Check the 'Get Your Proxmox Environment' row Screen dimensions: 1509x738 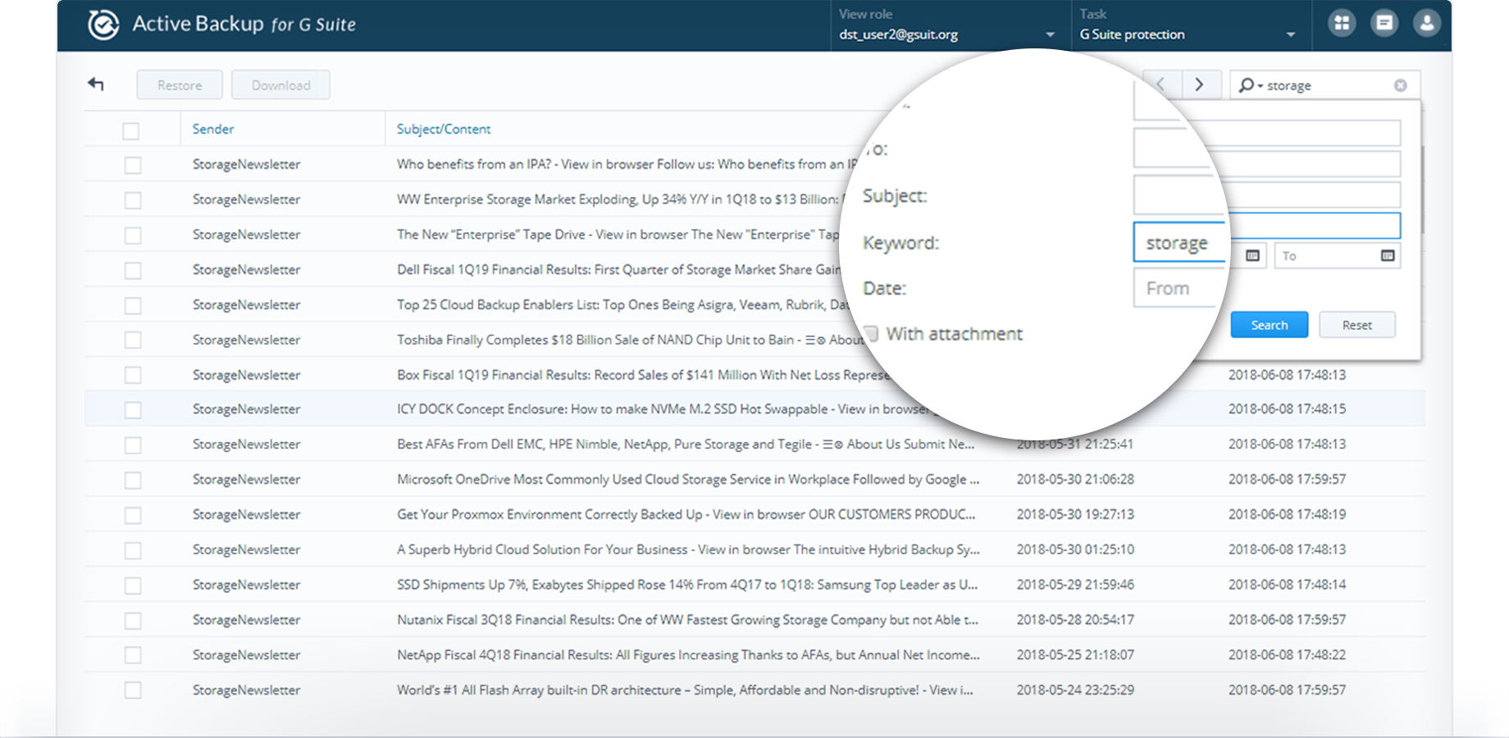click(133, 516)
